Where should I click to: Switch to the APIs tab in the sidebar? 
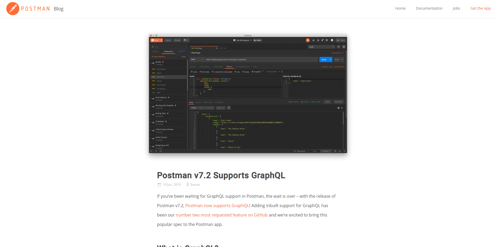pyautogui.click(x=181, y=51)
